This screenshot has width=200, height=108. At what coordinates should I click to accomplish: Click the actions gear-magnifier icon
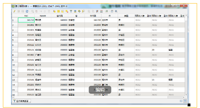click(x=116, y=11)
